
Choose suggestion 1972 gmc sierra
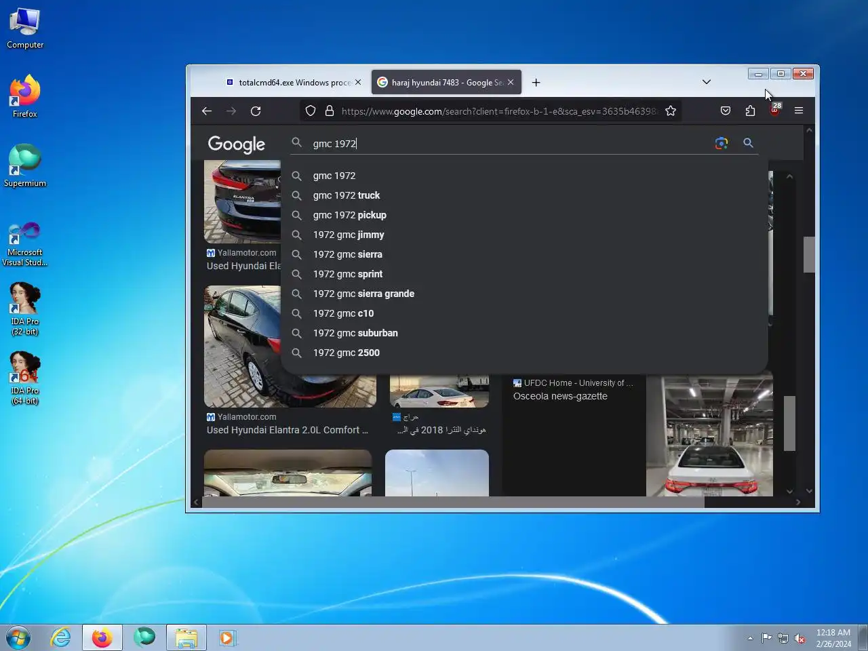[524, 254]
